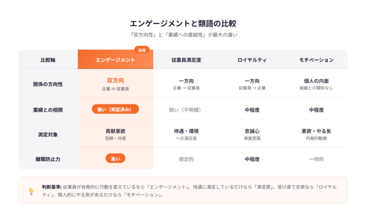The image size is (366, 219).
Task: Click the 待遇・環境 cell
Action: coord(186,131)
